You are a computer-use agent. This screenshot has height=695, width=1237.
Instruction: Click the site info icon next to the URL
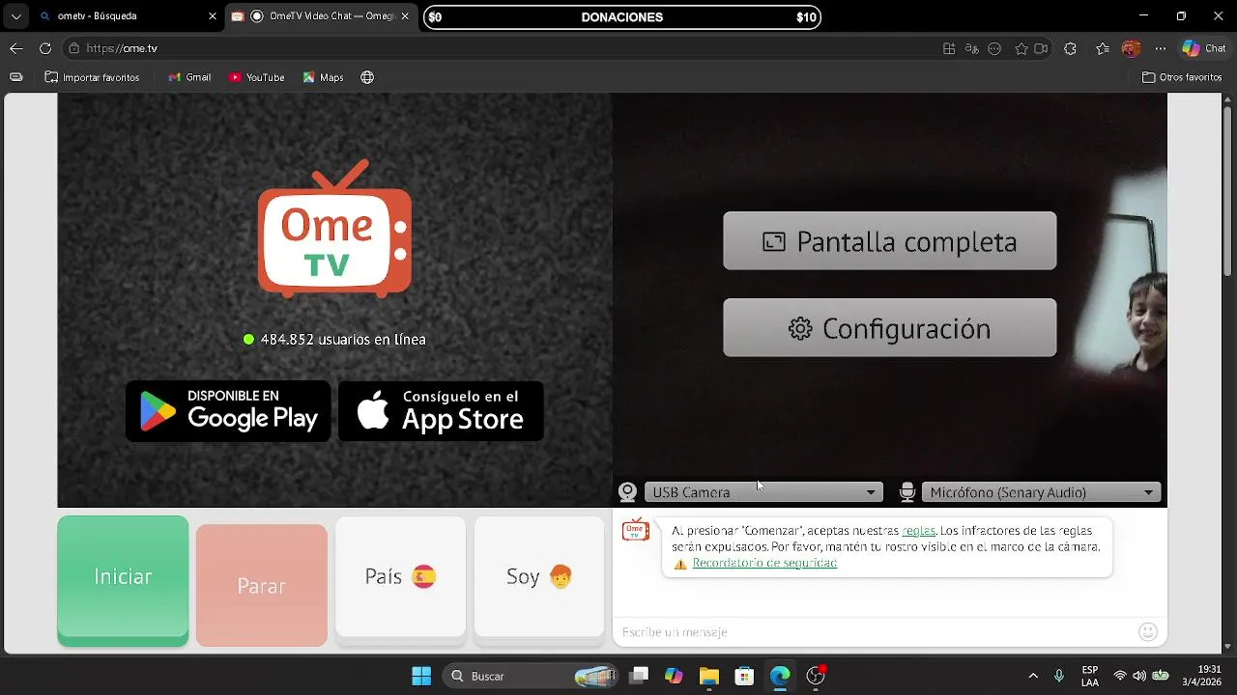[73, 48]
